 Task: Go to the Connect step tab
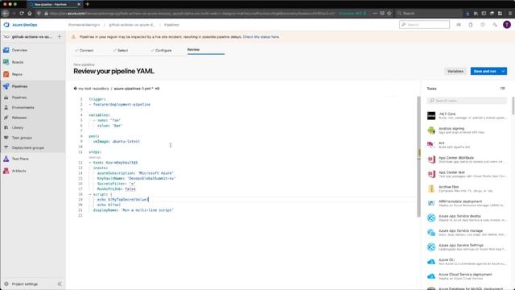pyautogui.click(x=84, y=50)
